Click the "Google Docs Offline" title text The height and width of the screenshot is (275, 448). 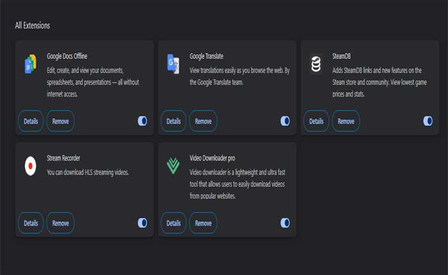67,56
